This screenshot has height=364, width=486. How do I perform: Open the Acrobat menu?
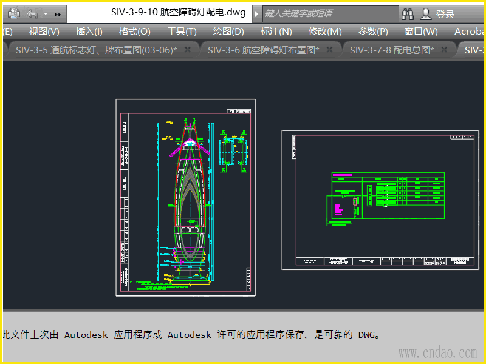pos(469,32)
